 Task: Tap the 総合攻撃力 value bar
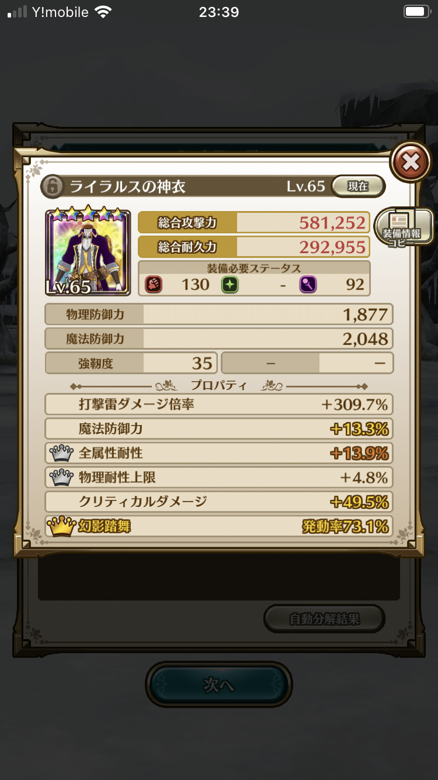tap(253, 222)
